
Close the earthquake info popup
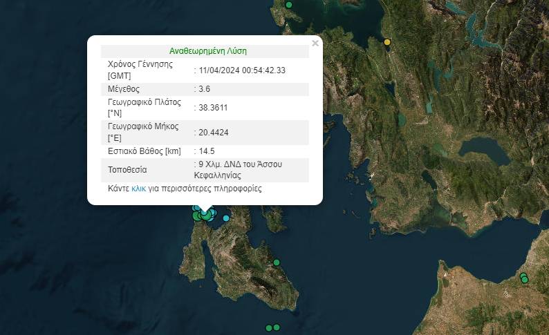click(315, 44)
